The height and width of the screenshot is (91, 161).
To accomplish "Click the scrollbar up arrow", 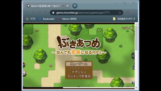I will [136, 24].
